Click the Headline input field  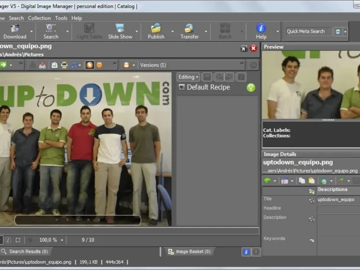pyautogui.click(x=338, y=209)
